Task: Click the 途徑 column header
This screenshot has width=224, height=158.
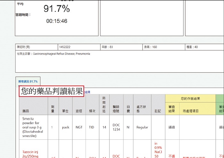Action: coord(79,111)
